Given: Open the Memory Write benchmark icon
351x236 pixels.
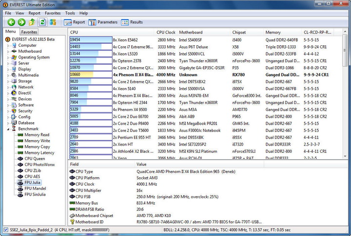Looking at the screenshot, I should [x=20, y=141].
